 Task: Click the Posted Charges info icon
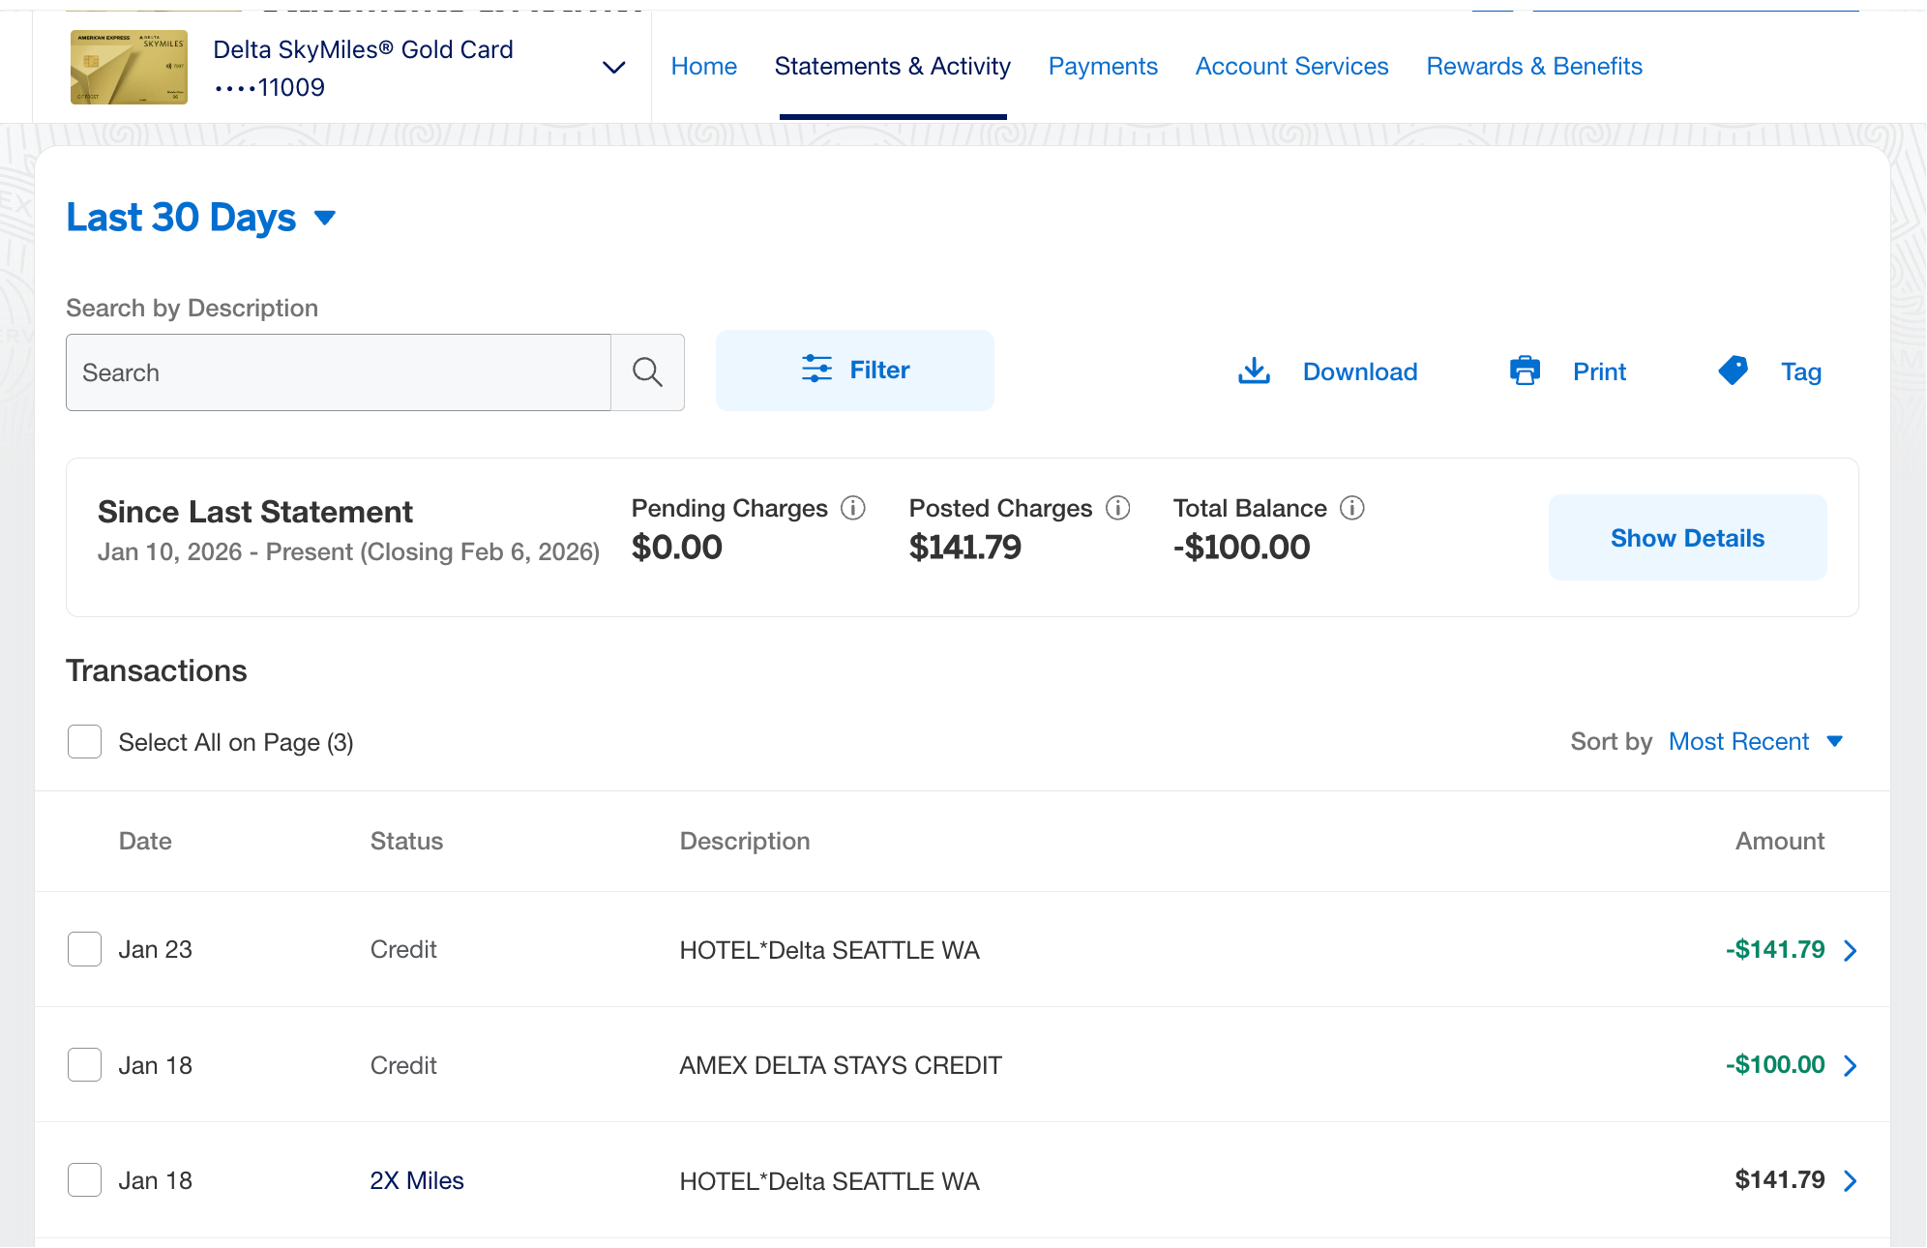coord(1118,508)
